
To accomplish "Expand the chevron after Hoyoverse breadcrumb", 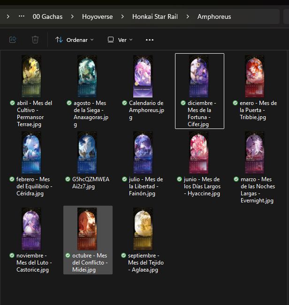I will coord(122,16).
